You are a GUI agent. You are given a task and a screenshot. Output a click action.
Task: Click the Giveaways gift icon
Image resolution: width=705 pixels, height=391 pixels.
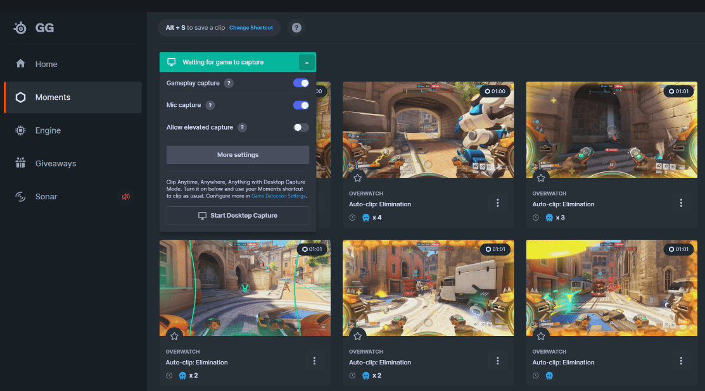click(x=22, y=163)
